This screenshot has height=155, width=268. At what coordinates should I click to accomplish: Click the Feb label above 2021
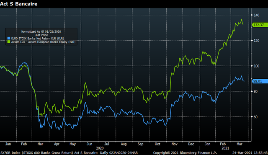pyautogui.click(x=223, y=144)
